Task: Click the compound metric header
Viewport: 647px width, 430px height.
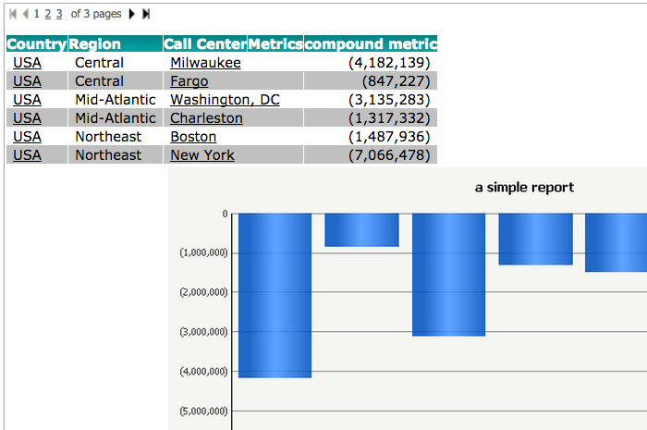Action: click(x=371, y=43)
